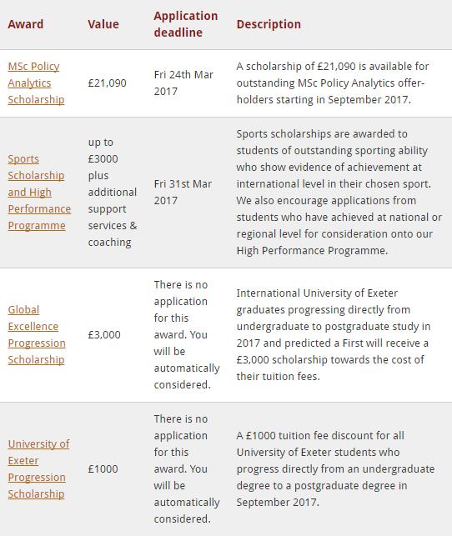Click the Description column header
Image resolution: width=452 pixels, height=536 pixels.
(269, 24)
